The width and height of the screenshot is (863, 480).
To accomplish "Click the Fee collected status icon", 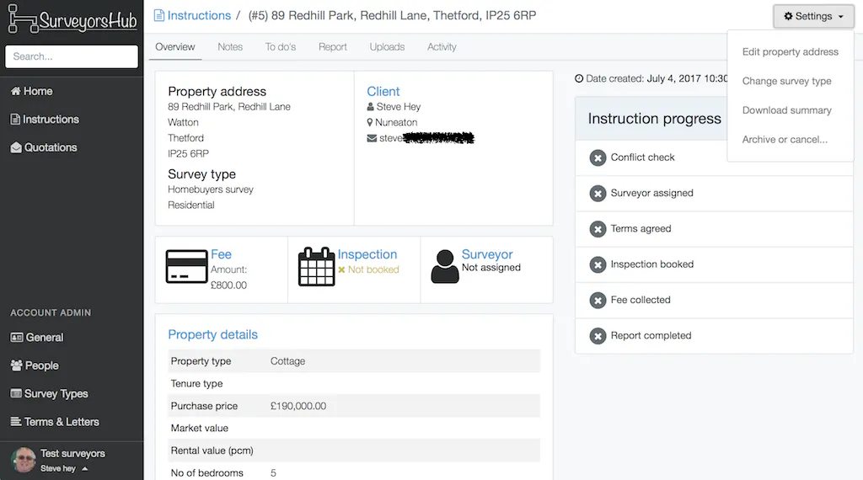I will (x=598, y=300).
